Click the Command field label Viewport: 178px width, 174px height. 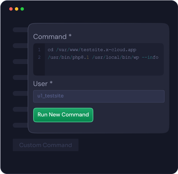[50, 37]
